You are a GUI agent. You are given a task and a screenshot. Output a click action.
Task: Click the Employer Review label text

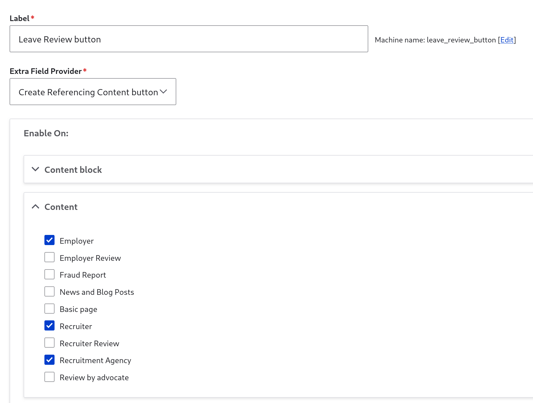pos(90,258)
